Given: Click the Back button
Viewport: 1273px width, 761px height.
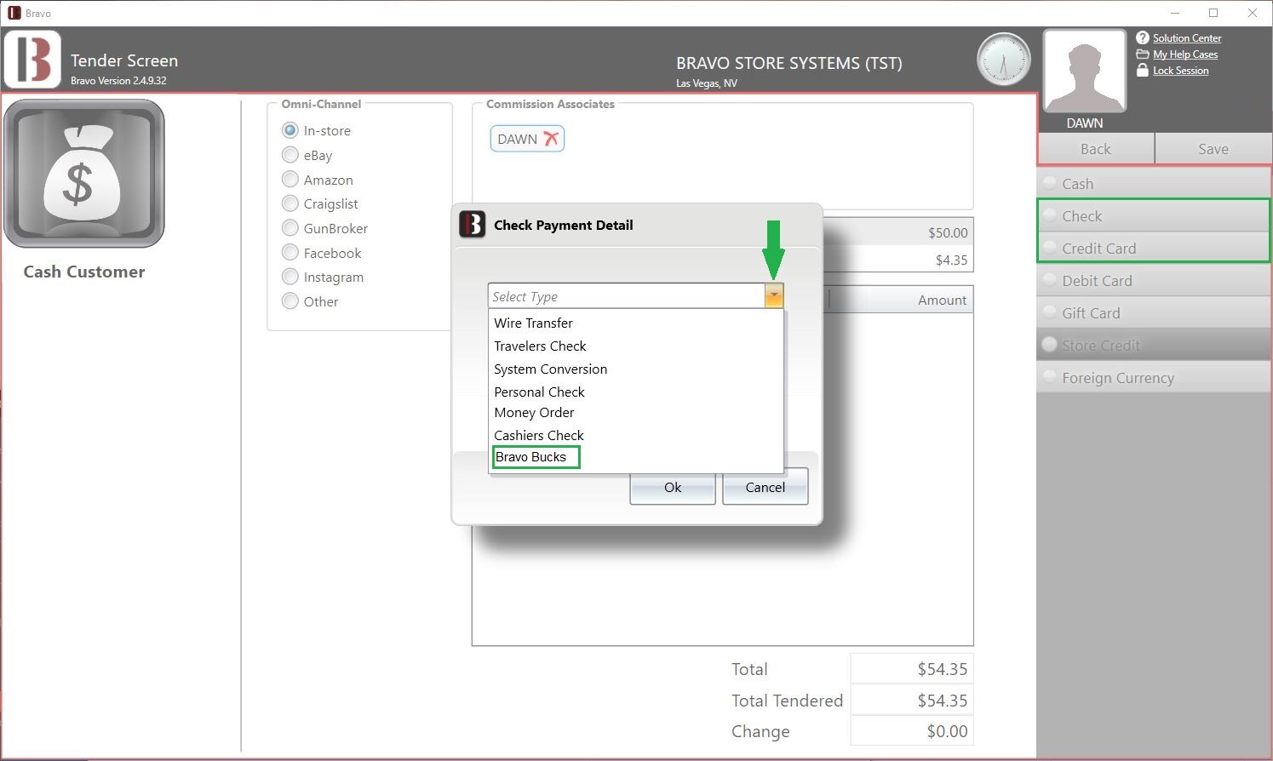Looking at the screenshot, I should coord(1096,149).
